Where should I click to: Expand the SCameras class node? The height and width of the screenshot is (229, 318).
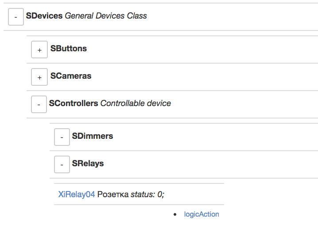coord(39,77)
